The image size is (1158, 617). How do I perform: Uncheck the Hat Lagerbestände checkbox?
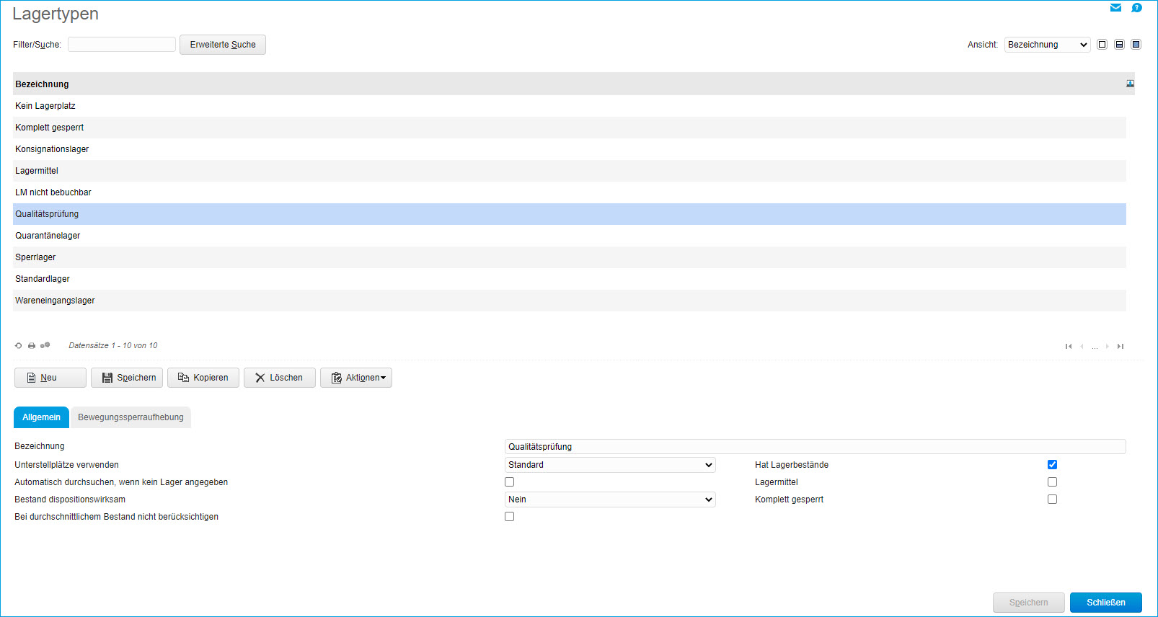[x=1052, y=465]
